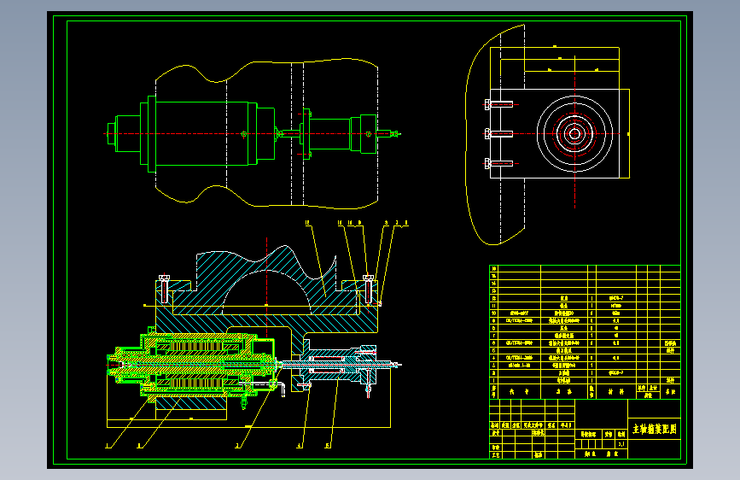Select balloon number 12 above the section view
Viewport: 740px width, 480px height.
pos(307,223)
